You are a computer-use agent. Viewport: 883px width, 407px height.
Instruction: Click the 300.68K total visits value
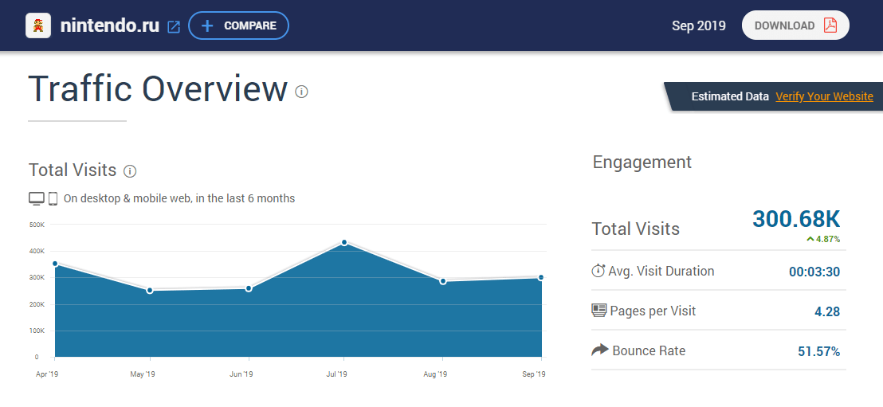click(x=795, y=219)
